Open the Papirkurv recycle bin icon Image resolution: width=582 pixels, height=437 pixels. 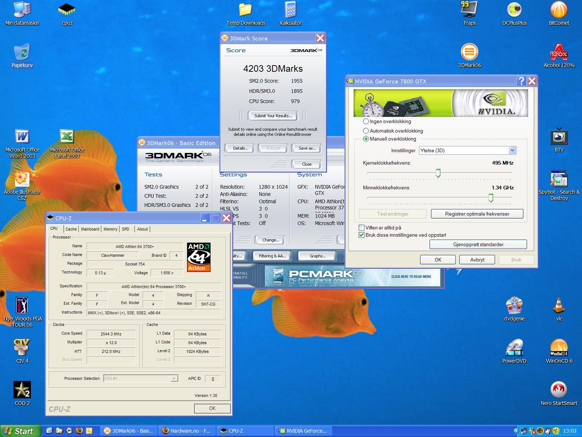pyautogui.click(x=22, y=56)
